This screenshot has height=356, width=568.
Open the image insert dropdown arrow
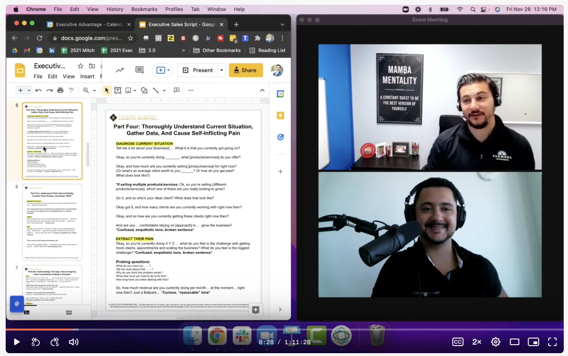point(135,90)
